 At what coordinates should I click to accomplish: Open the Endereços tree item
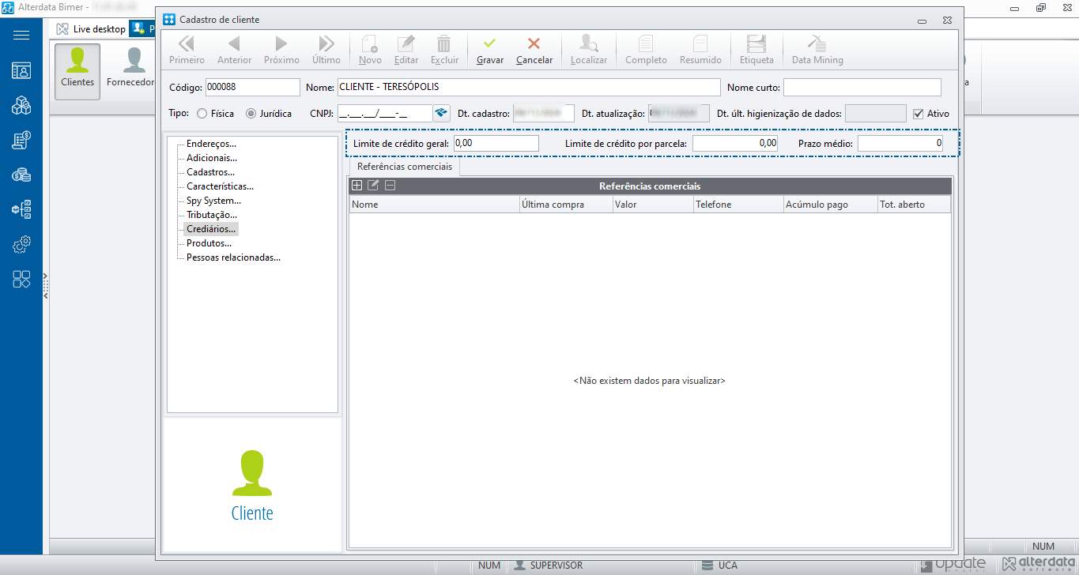coord(211,144)
